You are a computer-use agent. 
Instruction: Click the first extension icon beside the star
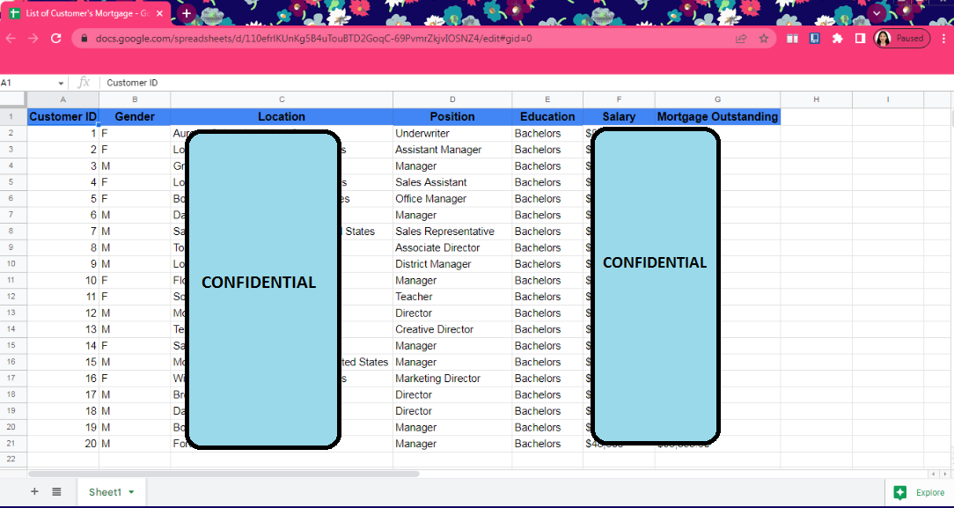point(792,39)
